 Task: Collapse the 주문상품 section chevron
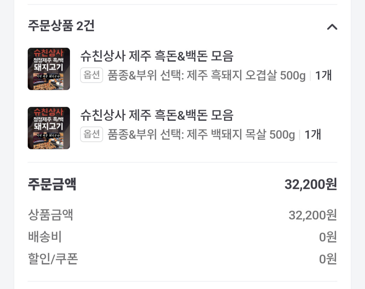(x=332, y=27)
